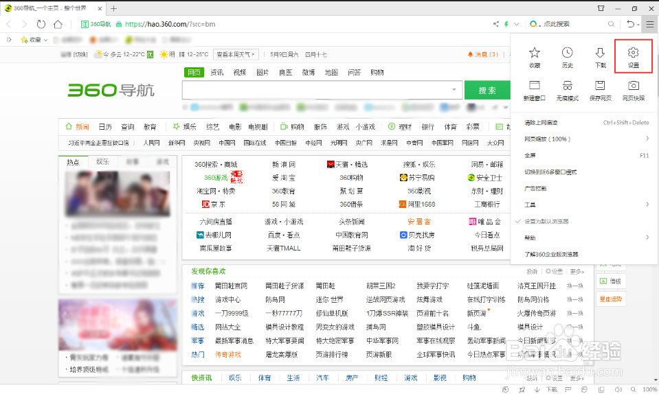
Task: Go to the Home page icon
Action: (x=58, y=24)
